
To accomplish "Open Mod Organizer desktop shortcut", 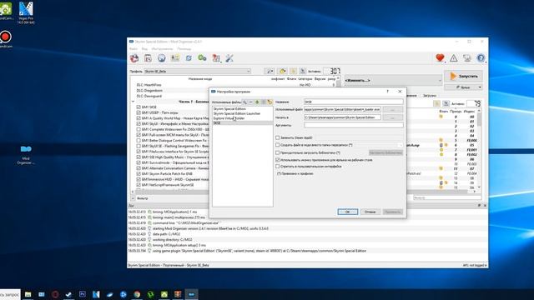I will pos(26,155).
